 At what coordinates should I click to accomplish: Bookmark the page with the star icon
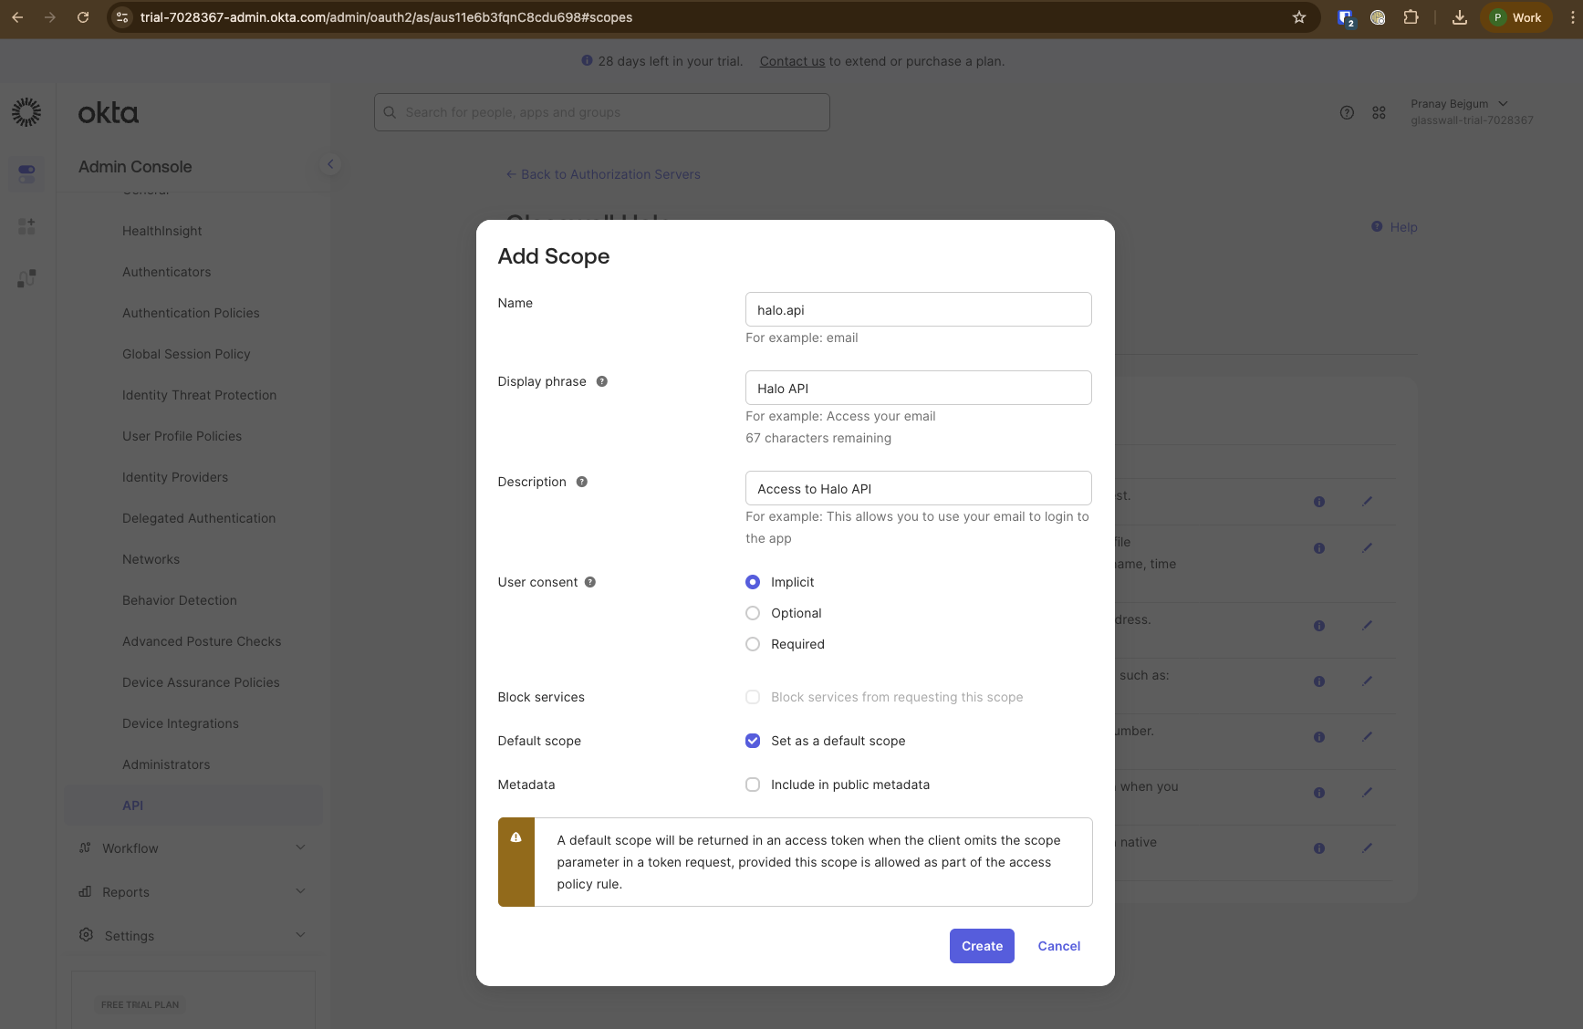click(x=1298, y=17)
